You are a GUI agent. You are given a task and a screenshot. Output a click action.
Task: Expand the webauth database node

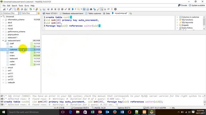coord(3,82)
